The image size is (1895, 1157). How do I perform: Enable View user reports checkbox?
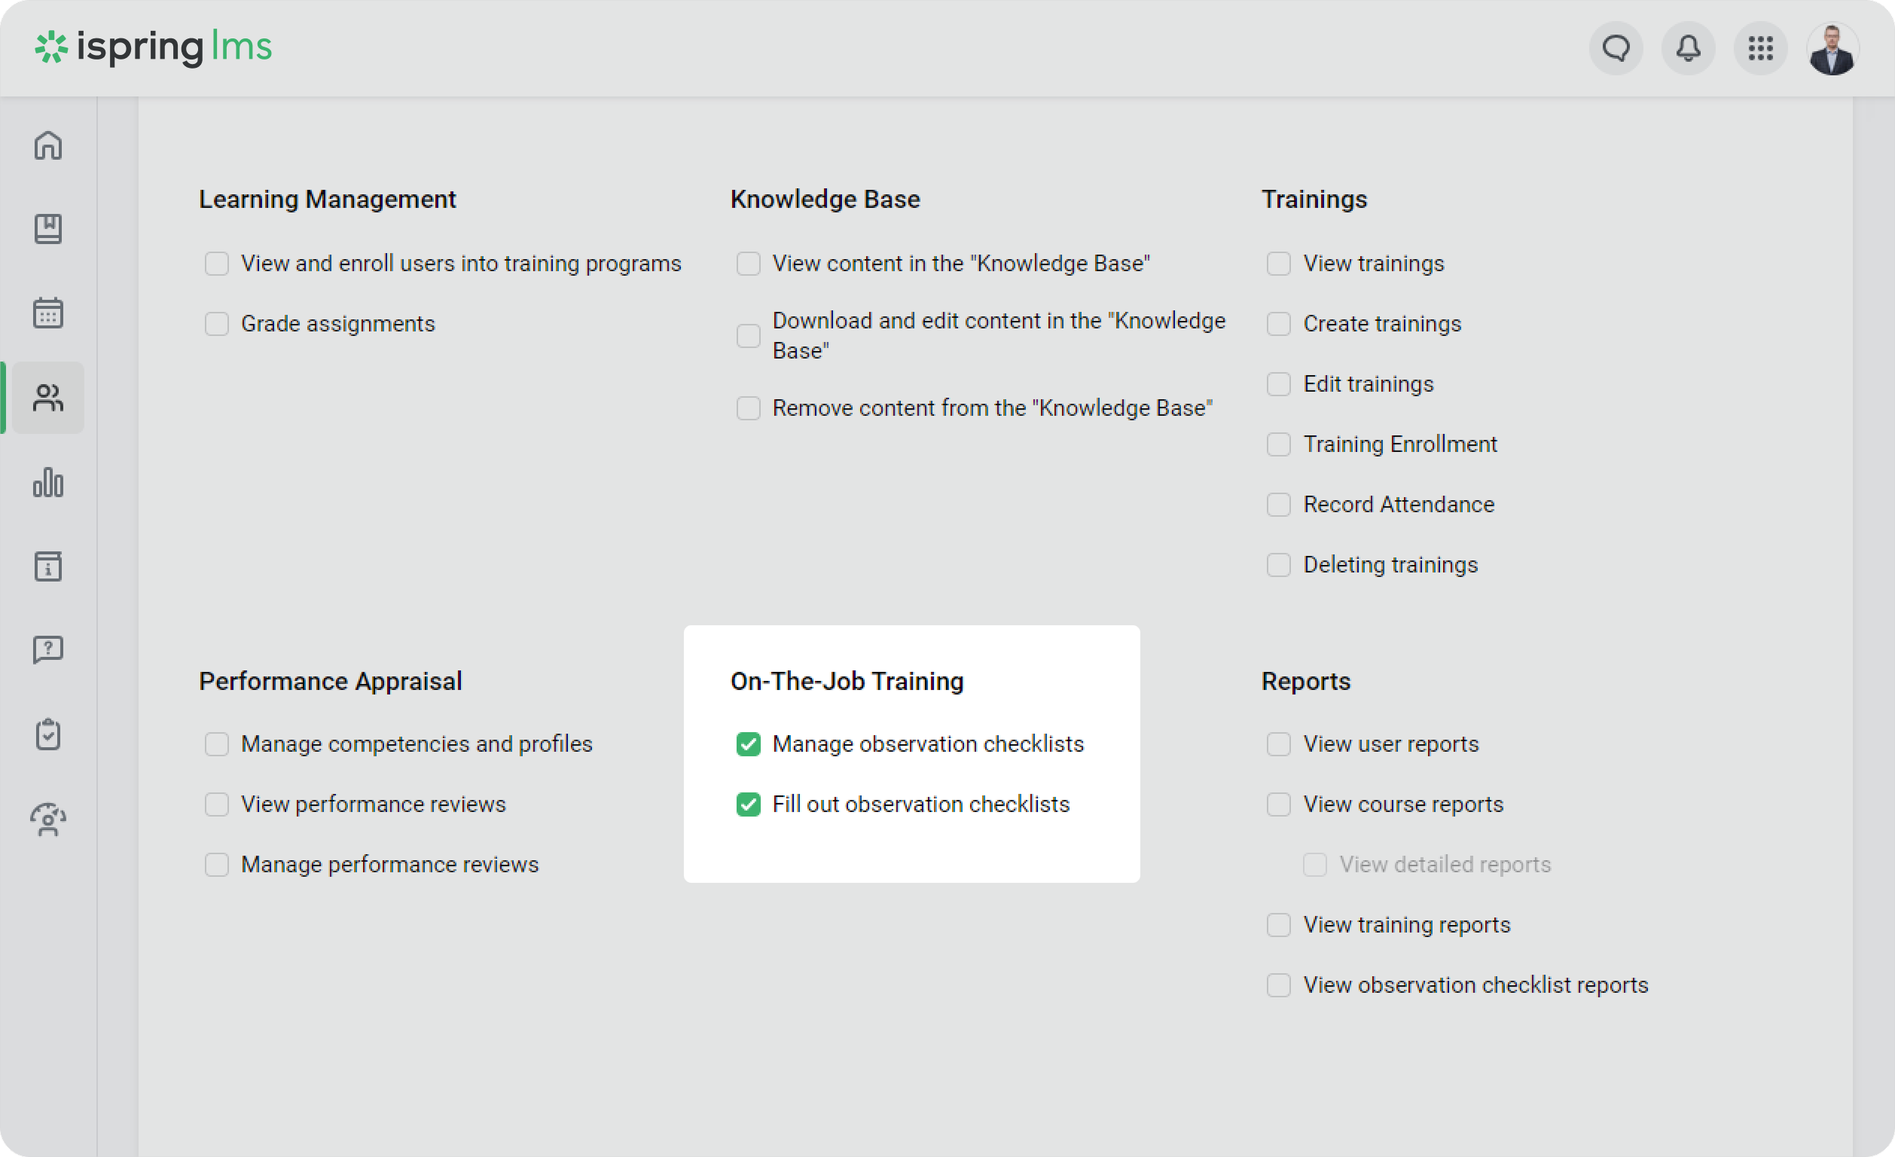click(1278, 744)
